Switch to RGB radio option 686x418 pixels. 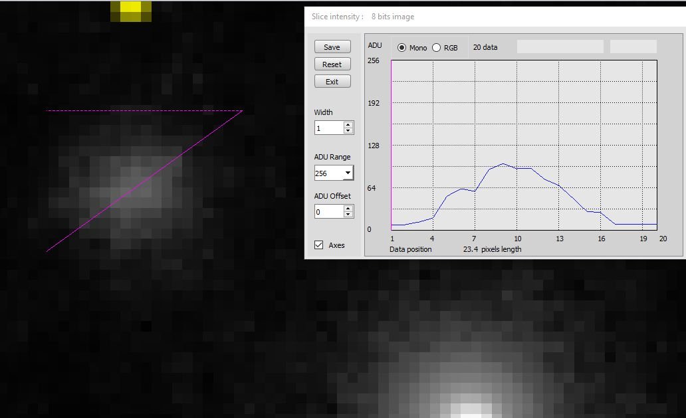coord(437,48)
